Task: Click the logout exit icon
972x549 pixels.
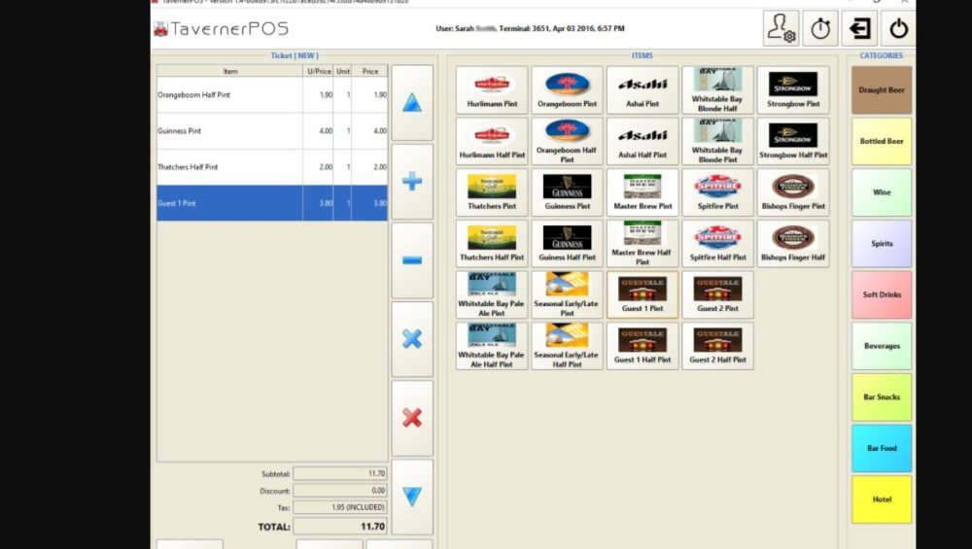Action: point(859,28)
